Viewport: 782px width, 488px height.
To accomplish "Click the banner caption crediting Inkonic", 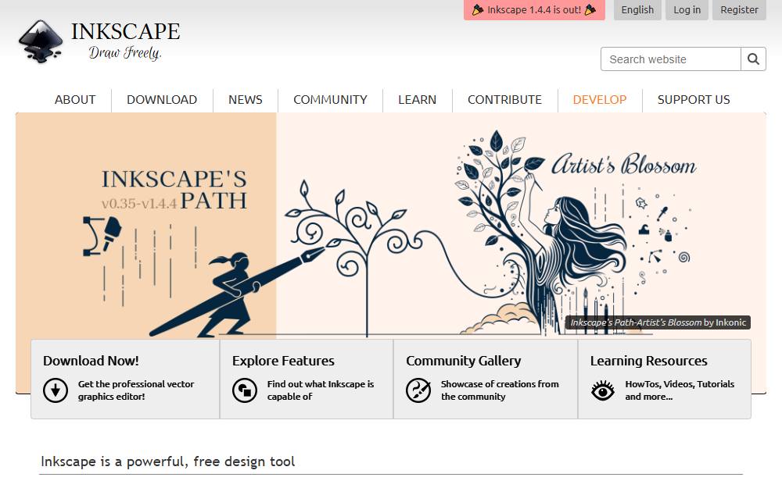I will (658, 322).
